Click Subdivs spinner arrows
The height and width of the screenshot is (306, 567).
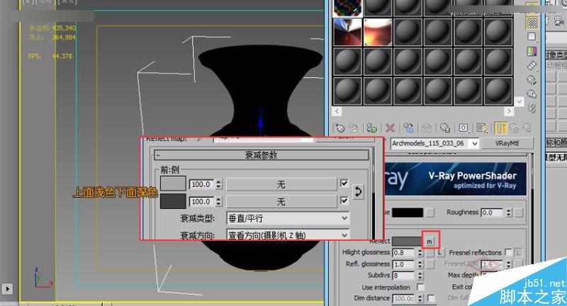tap(420, 276)
